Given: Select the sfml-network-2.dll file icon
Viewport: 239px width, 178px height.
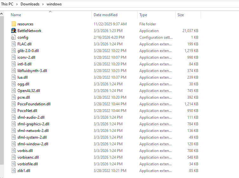Looking at the screenshot, I should [14, 131].
